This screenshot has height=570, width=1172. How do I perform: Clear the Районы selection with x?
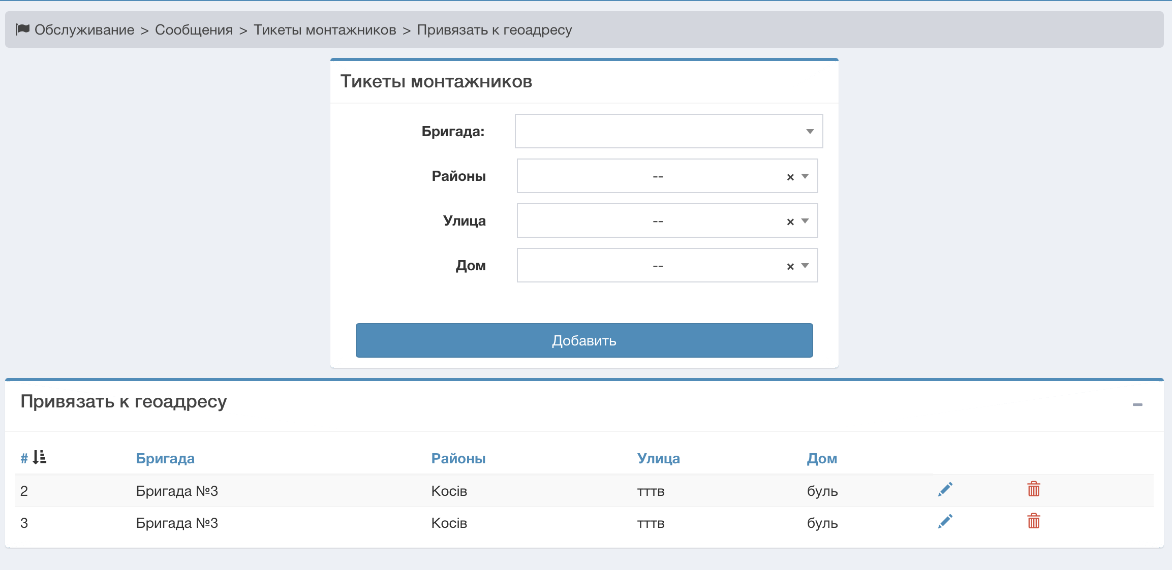[x=790, y=177]
